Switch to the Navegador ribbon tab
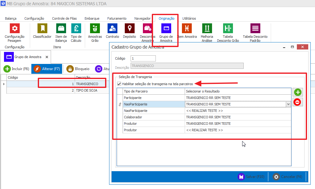This screenshot has width=315, height=189. (142, 18)
